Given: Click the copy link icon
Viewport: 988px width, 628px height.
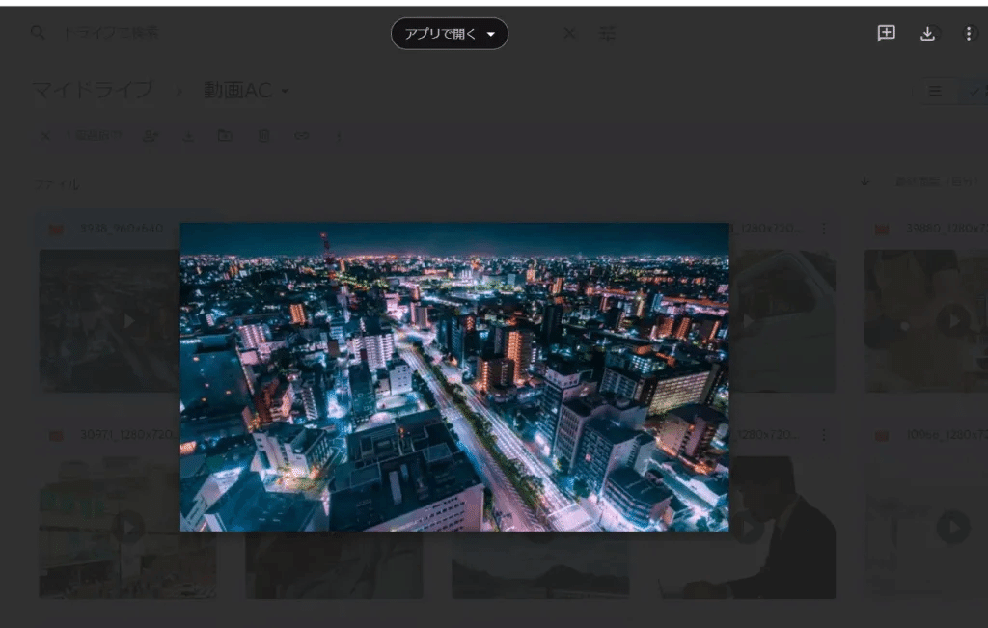Looking at the screenshot, I should [x=302, y=135].
